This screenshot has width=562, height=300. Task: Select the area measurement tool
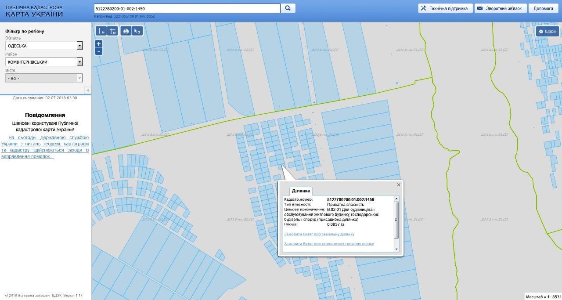click(113, 31)
